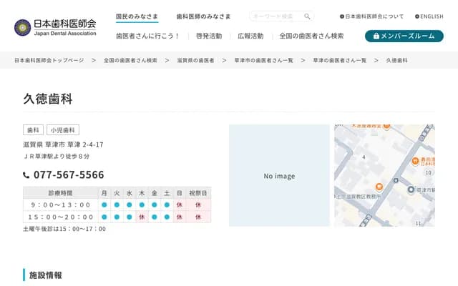Click the No image placeholder thumbnail
This screenshot has height=286, width=458.
point(278,176)
